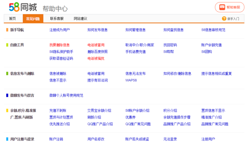Image resolution: width=247 pixels, height=146 pixels.
Task: Open 账户注销 link
Action: coord(56,139)
